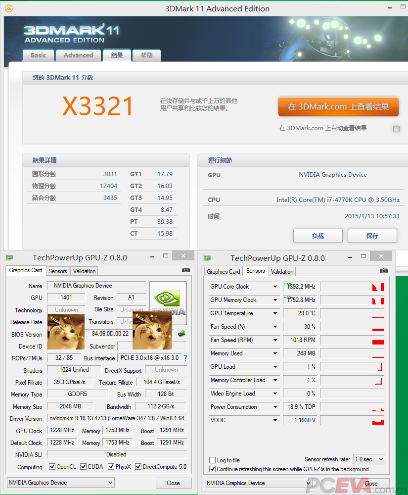Open the 3DMark hamburger menu icon top-left
This screenshot has width=408, height=495.
[x=8, y=8]
